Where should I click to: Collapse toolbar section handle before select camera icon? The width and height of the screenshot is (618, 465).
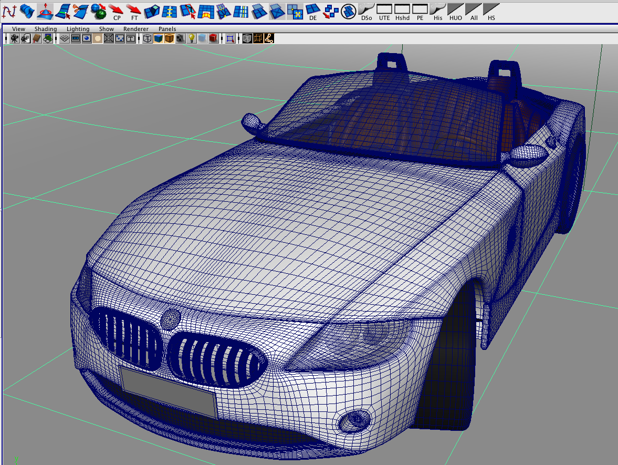[x=6, y=38]
